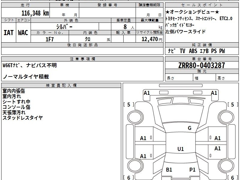240x180 pixels.
Task: Select the WAC air conditioner value
Action: [x=23, y=33]
